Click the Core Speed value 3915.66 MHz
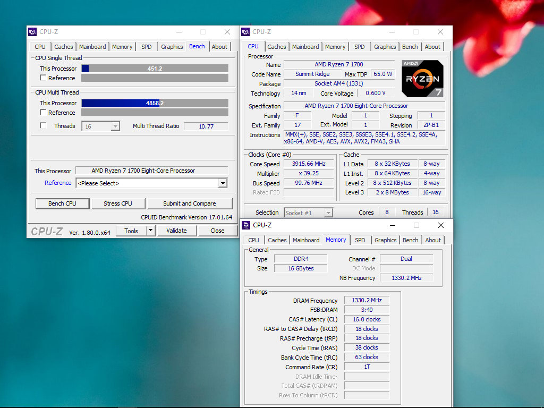 coord(309,164)
